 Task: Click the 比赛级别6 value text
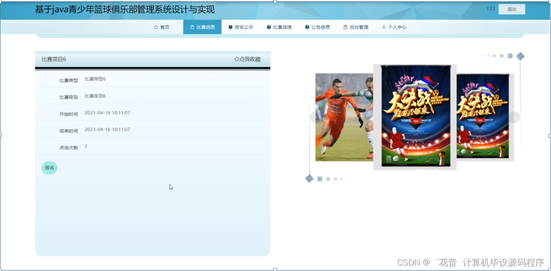coord(95,96)
